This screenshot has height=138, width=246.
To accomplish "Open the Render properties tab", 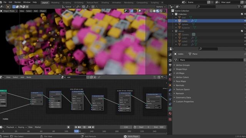I will tap(170, 60).
